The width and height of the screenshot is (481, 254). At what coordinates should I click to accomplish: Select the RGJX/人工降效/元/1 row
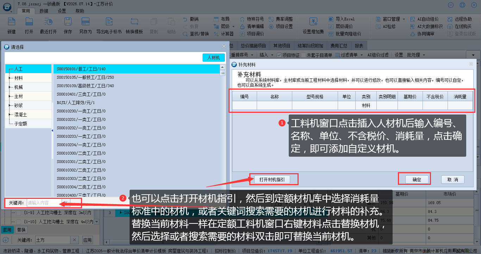137,103
